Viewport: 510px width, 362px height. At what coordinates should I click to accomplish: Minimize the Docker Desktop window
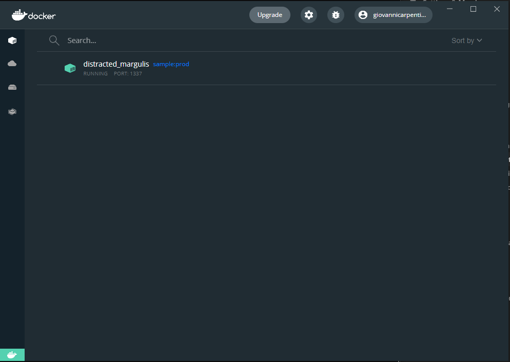[x=450, y=9]
